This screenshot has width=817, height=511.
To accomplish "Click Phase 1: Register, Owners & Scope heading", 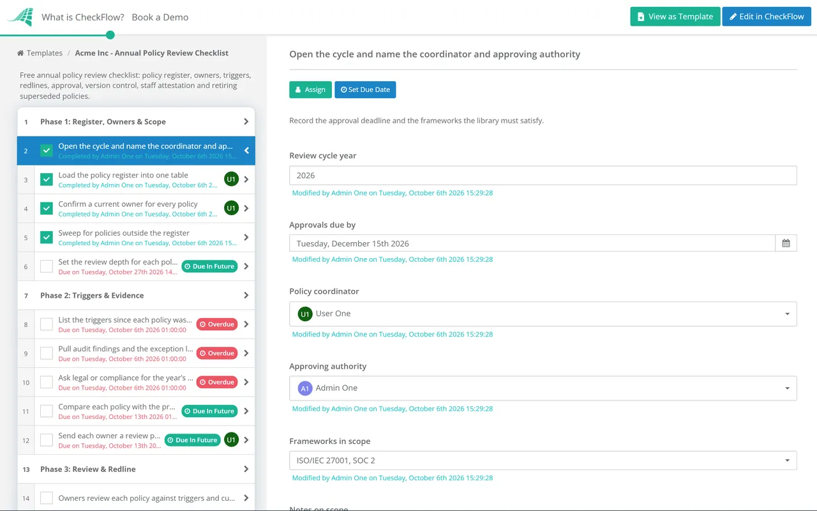I will coord(103,121).
